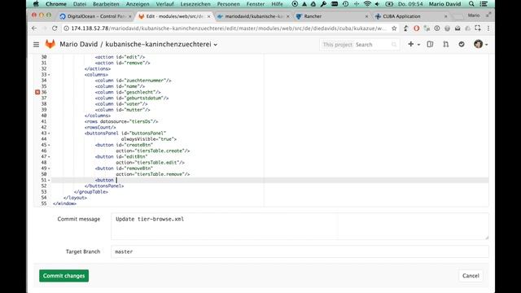Collapse the code fold at line 51
This screenshot has height=293, width=521.
49,181
